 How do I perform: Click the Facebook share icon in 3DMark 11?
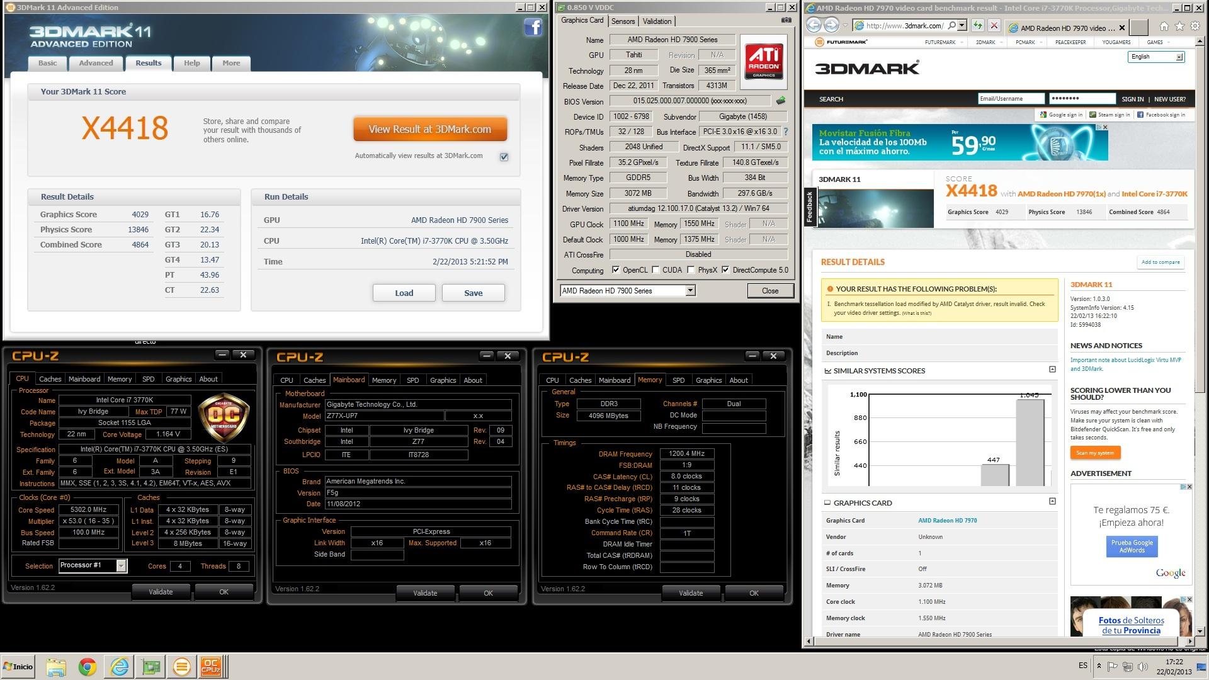tap(533, 27)
